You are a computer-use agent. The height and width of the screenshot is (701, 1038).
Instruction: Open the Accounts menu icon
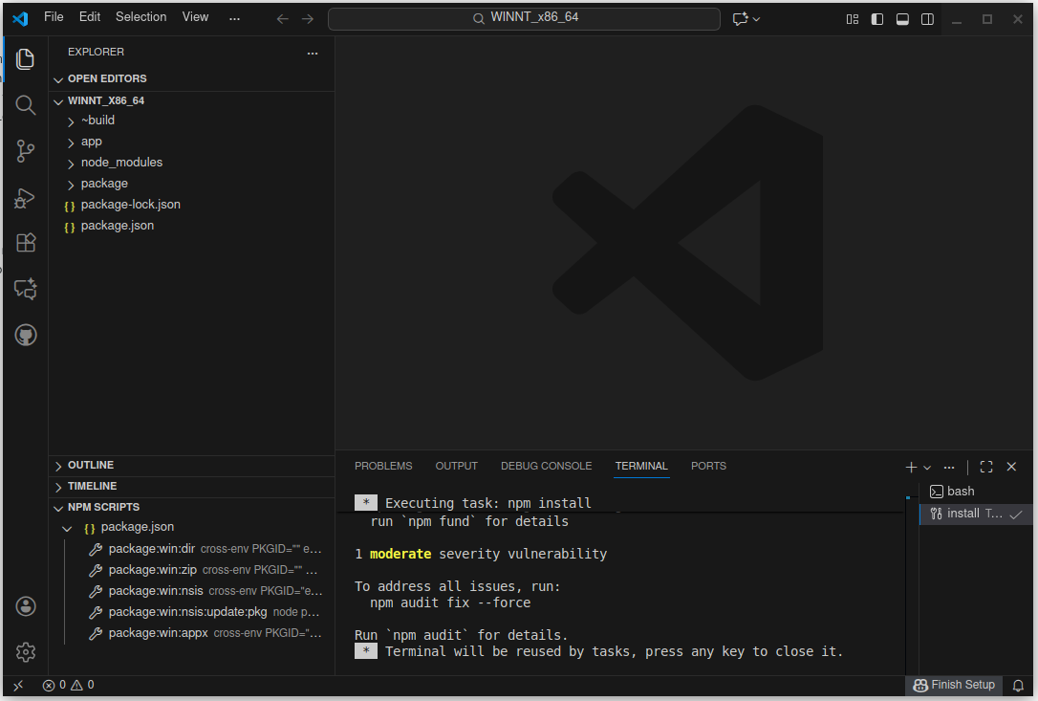(26, 606)
